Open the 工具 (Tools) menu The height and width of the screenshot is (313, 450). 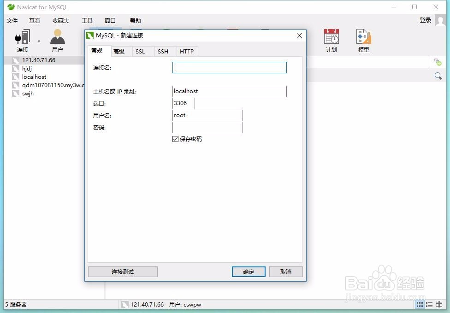(x=87, y=20)
